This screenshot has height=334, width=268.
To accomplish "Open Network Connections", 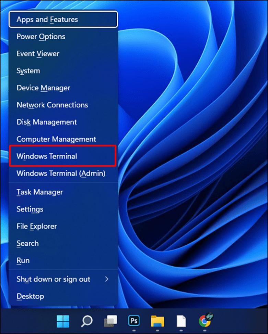I will 63,105.
